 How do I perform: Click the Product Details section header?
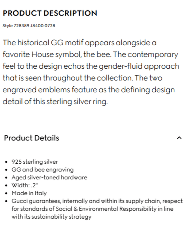click(x=31, y=138)
